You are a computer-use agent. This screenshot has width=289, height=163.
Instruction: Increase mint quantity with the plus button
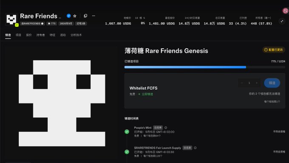click(257, 83)
